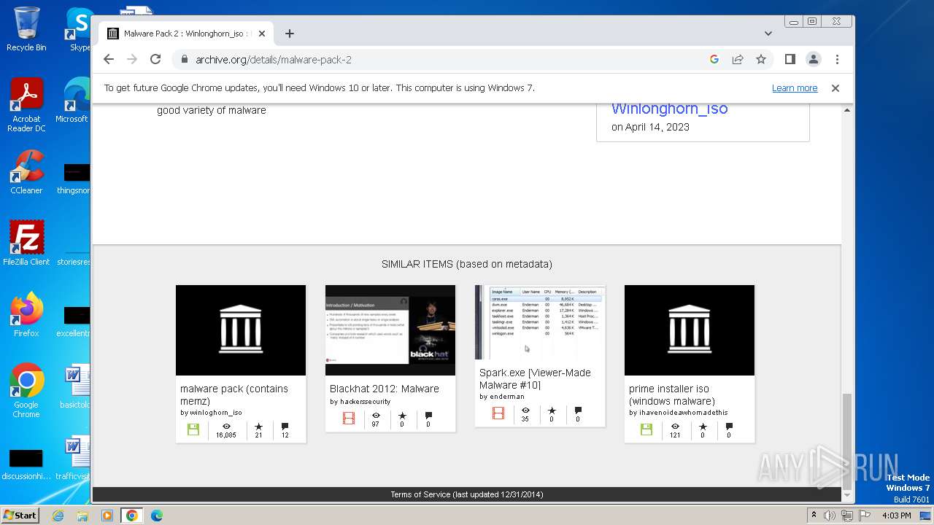Select the Malware Pack 2 tab
This screenshot has width=934, height=525.
pos(186,34)
